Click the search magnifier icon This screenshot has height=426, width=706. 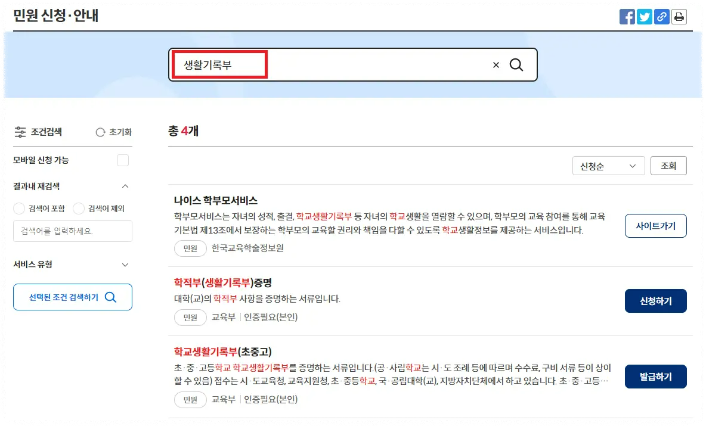(x=516, y=64)
